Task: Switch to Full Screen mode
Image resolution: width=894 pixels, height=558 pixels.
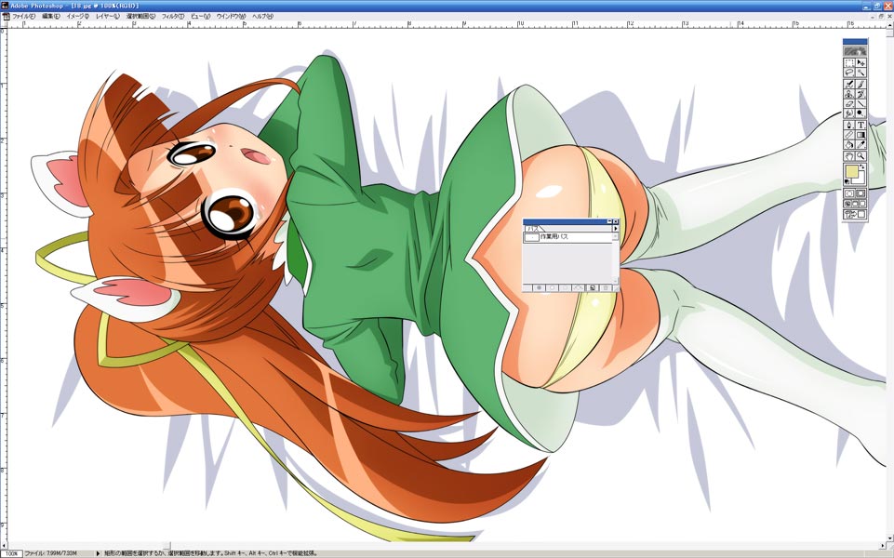Action: point(862,204)
